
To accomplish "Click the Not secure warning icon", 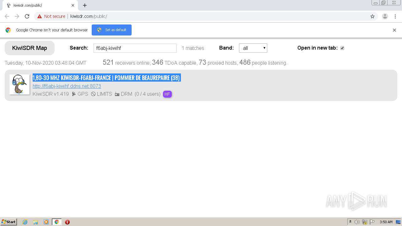I will pos(40,16).
